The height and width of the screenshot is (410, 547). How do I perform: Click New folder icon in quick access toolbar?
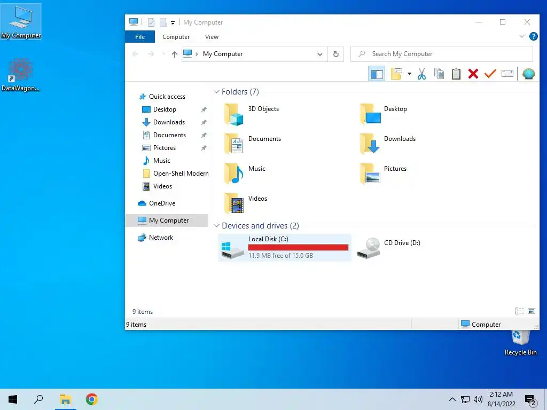(x=163, y=22)
